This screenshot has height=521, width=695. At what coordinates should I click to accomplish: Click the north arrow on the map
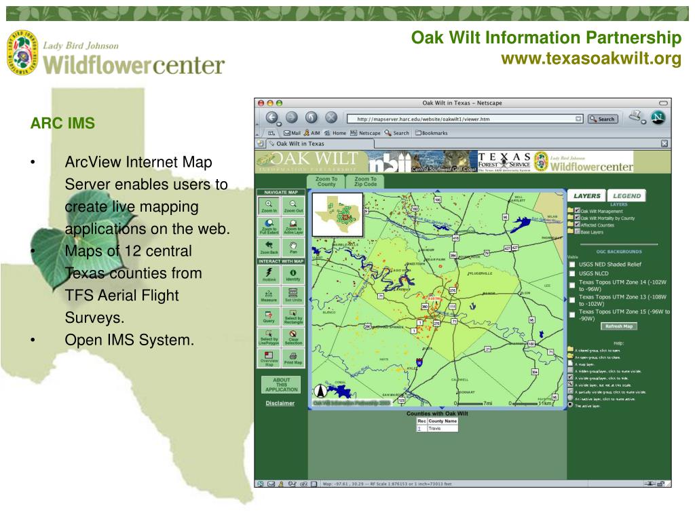click(320, 391)
